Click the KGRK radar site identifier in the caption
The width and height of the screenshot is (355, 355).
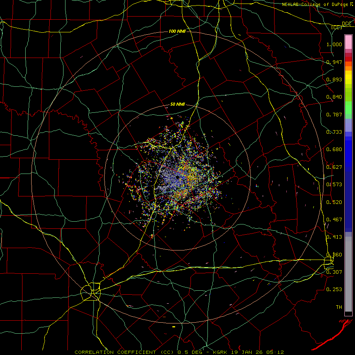pyautogui.click(x=220, y=352)
